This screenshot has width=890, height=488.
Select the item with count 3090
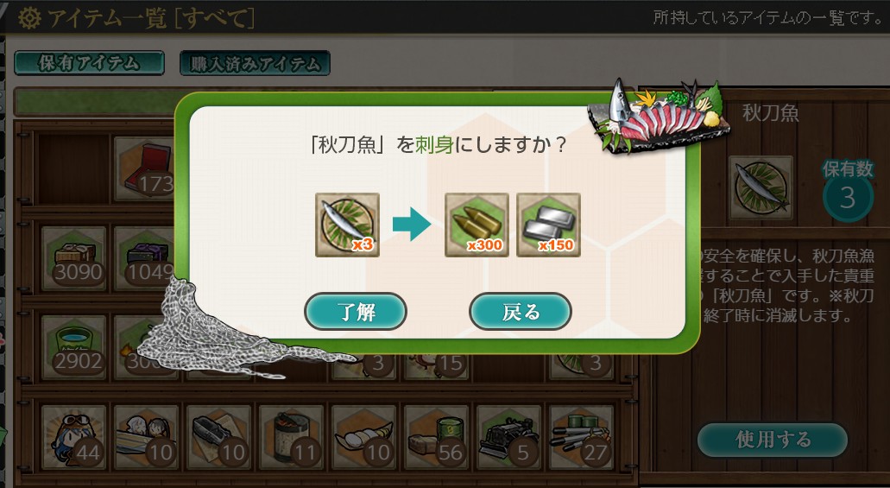coord(73,258)
